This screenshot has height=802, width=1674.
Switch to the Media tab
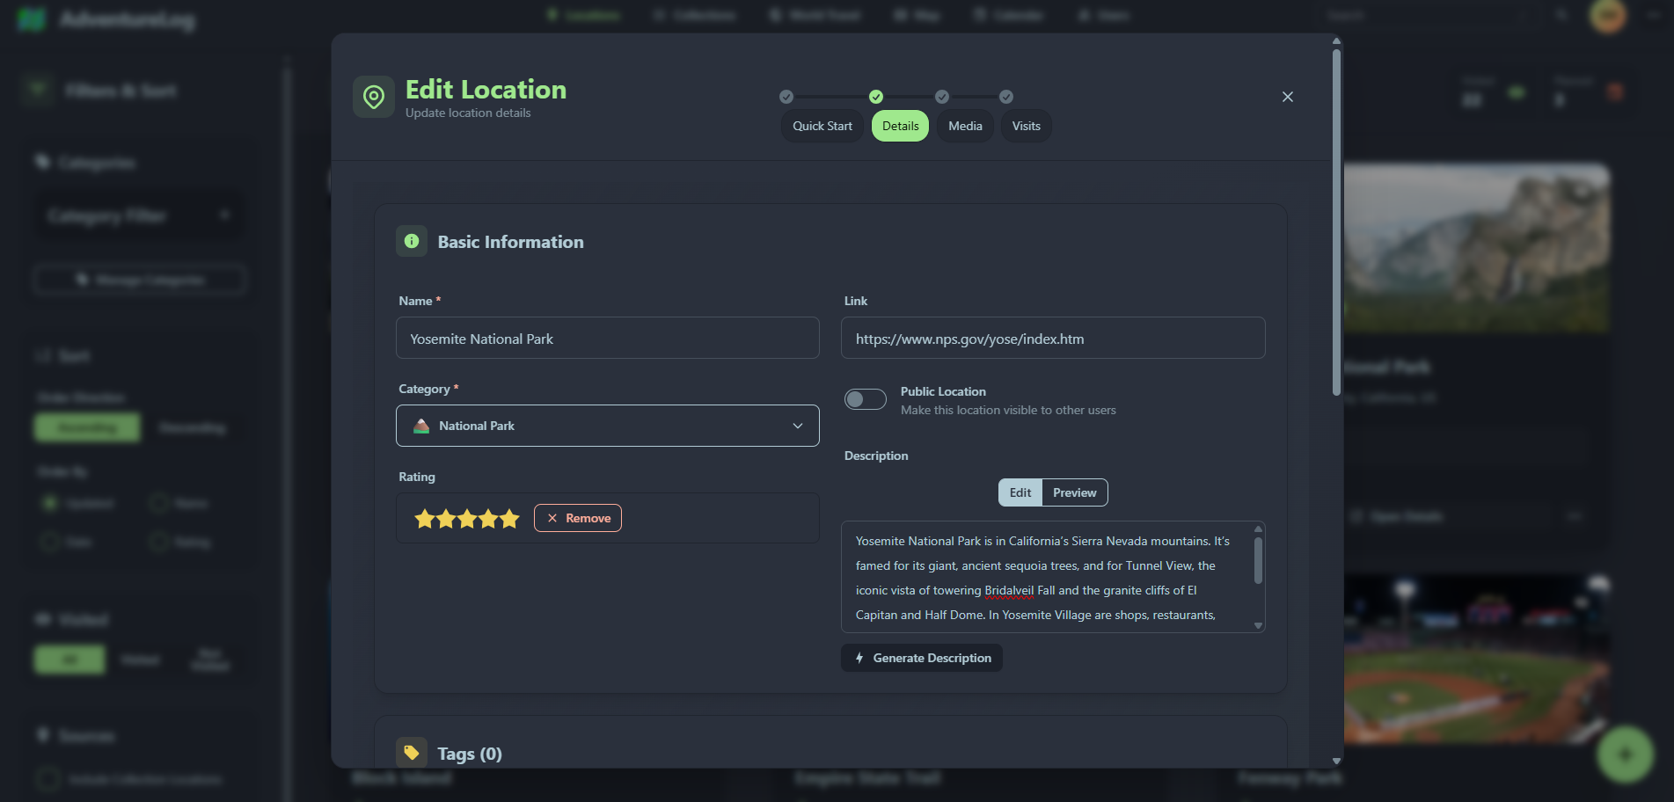tap(965, 126)
